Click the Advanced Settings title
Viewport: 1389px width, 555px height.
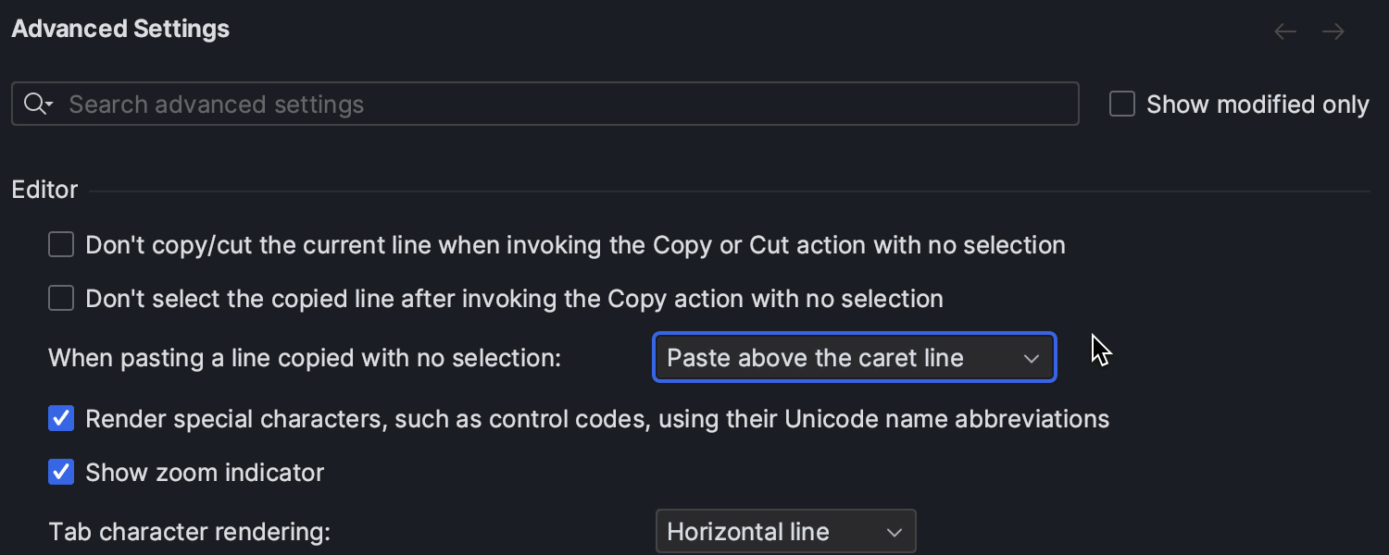120,29
